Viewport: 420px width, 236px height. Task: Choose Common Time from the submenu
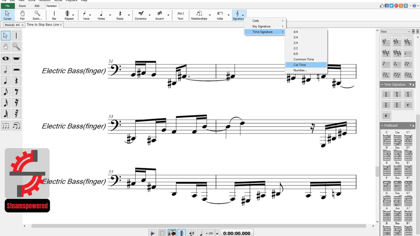(x=306, y=59)
